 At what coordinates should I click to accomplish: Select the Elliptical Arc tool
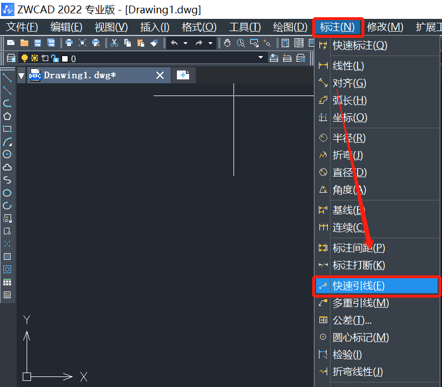7,205
